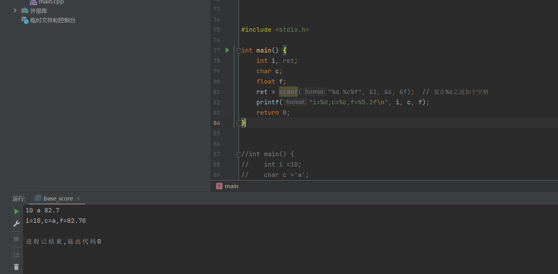
Task: Select the 外部库 item in the project tree
Action: (x=38, y=11)
